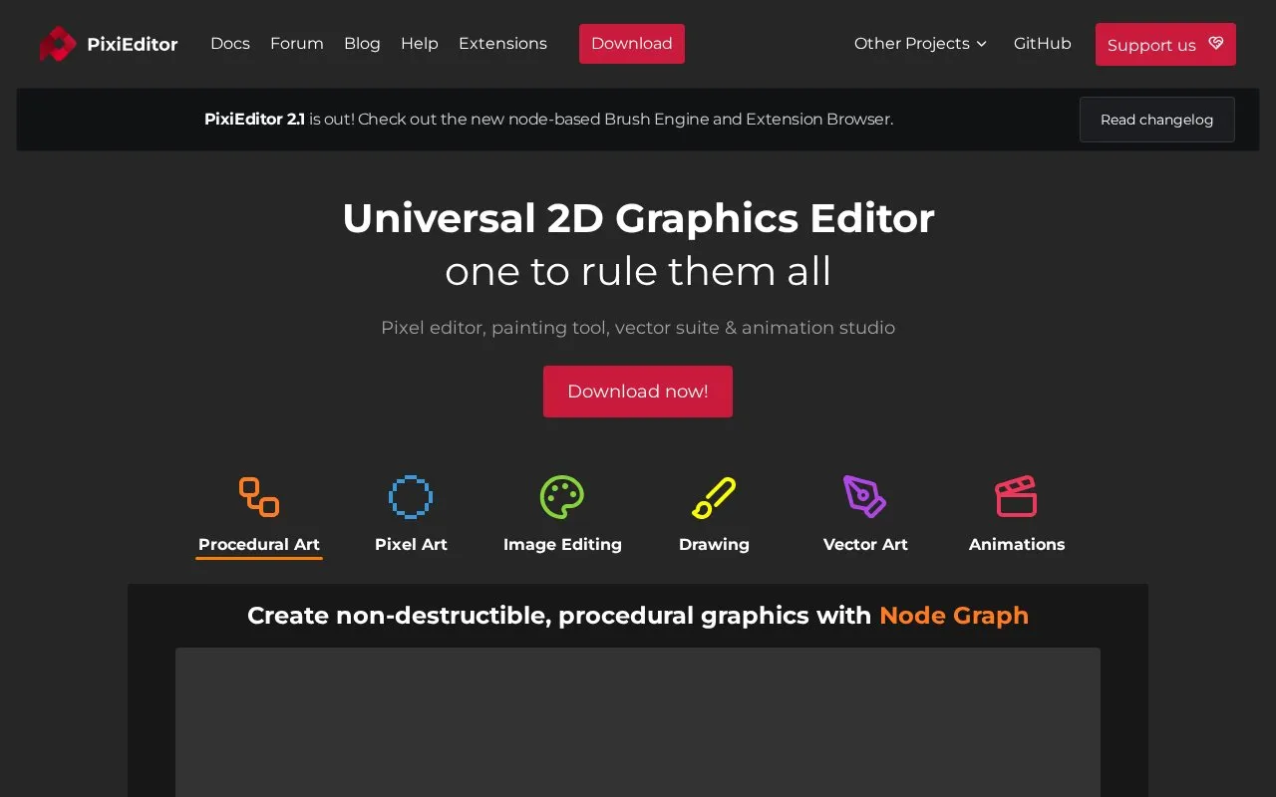Screen dimensions: 1276x797
Task: Expand the Other Projects dropdown chevron
Action: pyautogui.click(x=981, y=44)
